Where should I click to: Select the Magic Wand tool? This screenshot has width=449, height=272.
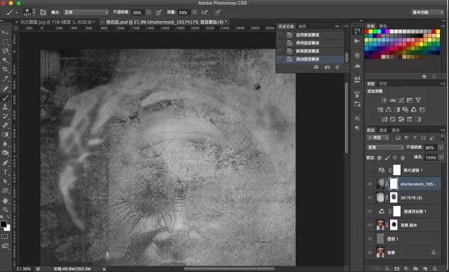[5, 60]
